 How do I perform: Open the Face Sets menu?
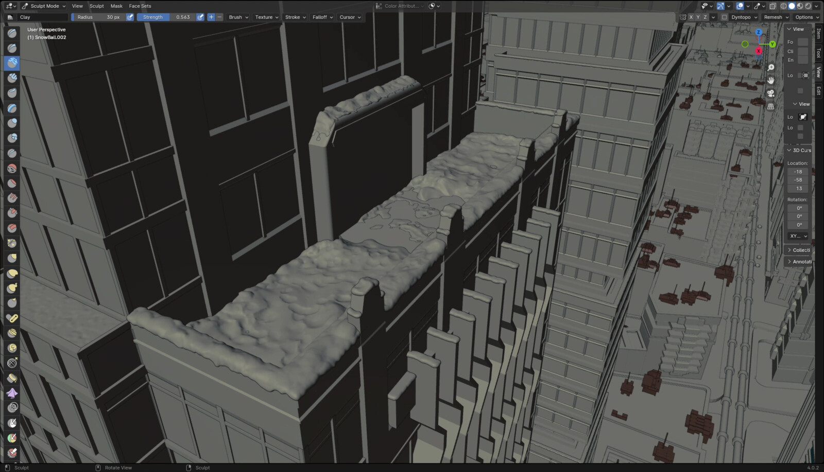tap(140, 6)
